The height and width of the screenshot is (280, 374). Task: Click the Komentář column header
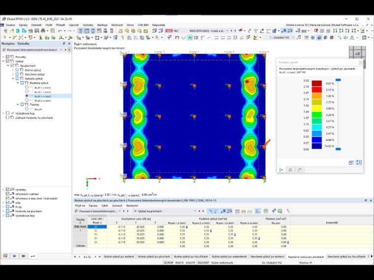pos(332,223)
